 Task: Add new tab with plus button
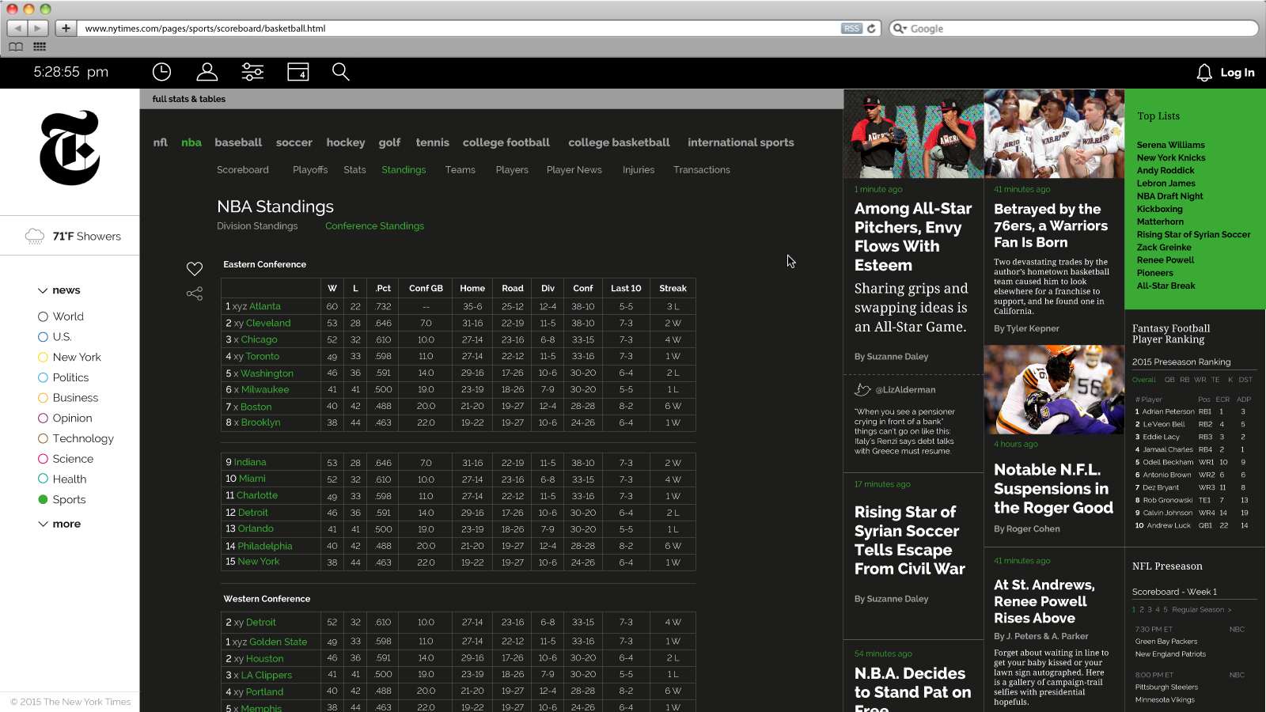pos(66,28)
